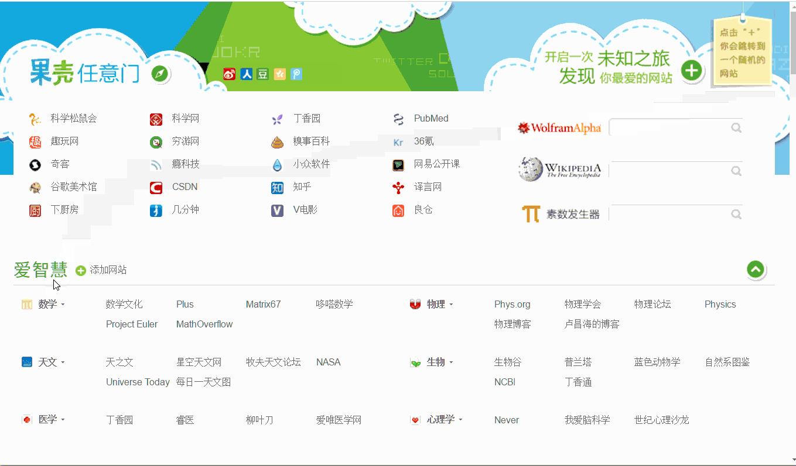Viewport: 796px width, 466px height.
Task: Click the green scroll-to-top arrow button
Action: tap(756, 270)
